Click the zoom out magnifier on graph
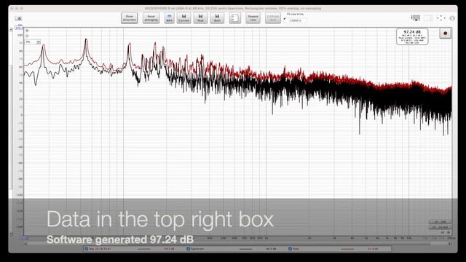The width and height of the screenshot is (466, 262). (27, 36)
